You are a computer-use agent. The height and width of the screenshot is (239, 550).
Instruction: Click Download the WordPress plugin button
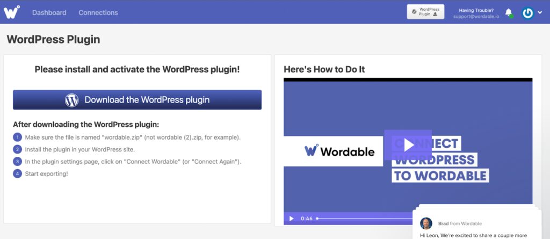tap(137, 100)
